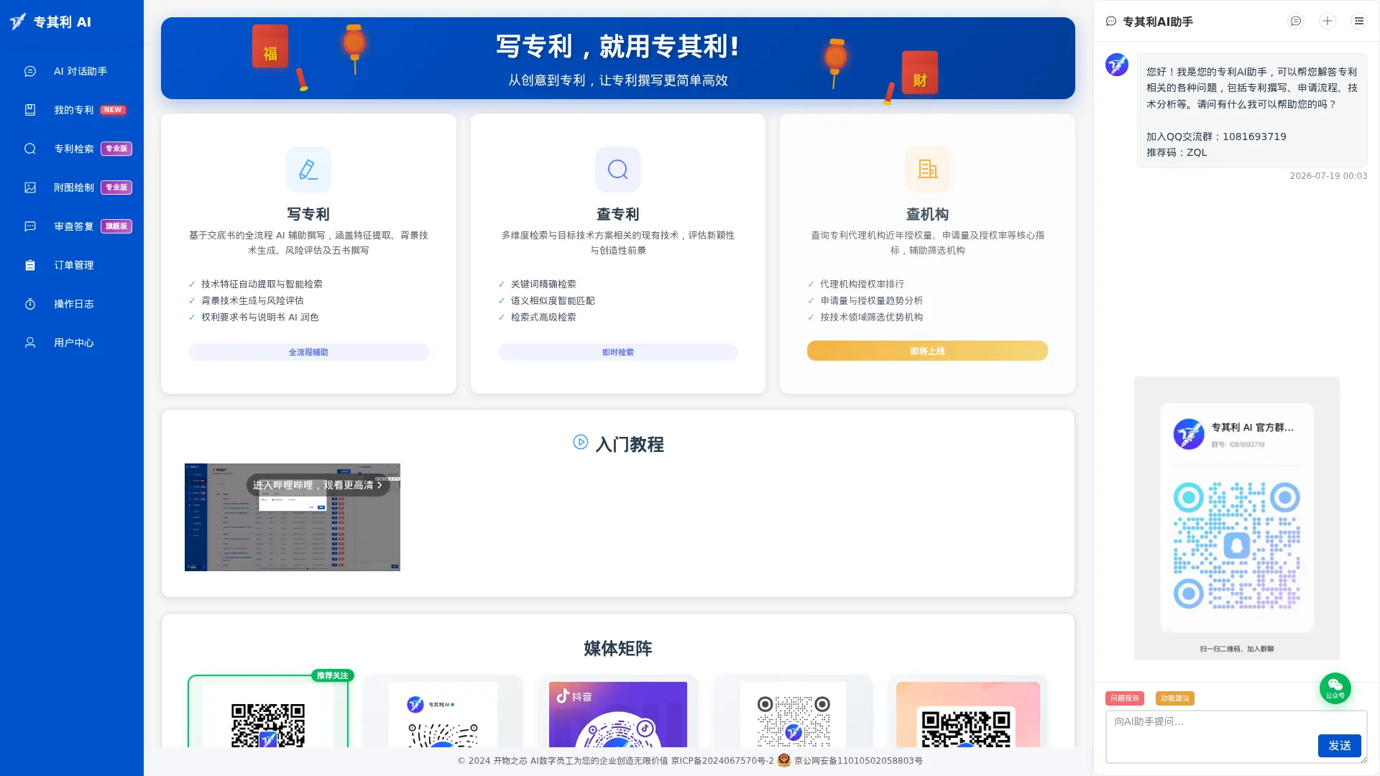Click the QQ group QR code image
The image size is (1380, 776).
1237,518
